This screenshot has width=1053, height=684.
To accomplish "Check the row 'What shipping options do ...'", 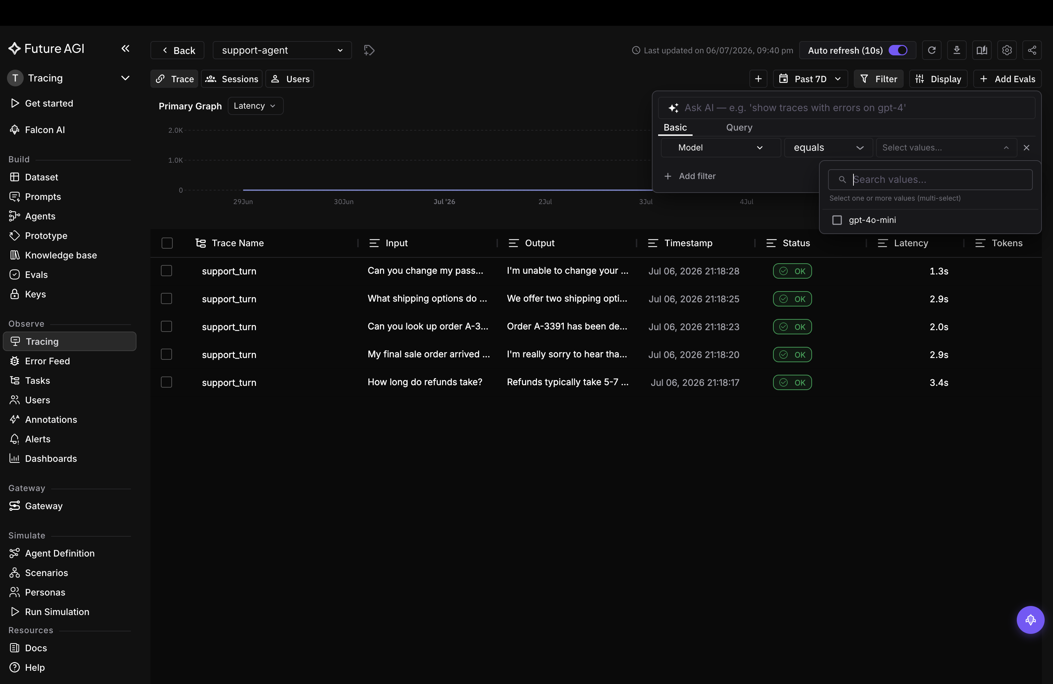I will click(x=166, y=298).
